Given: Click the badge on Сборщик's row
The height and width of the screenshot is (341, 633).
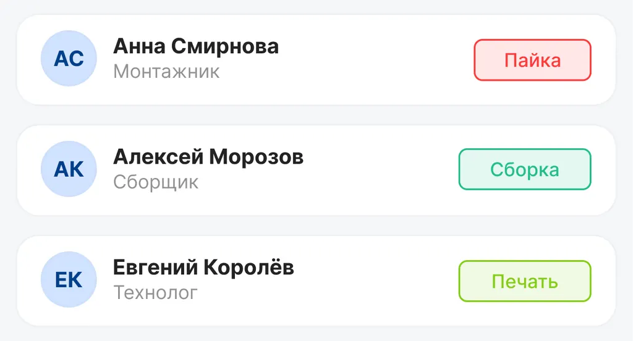Looking at the screenshot, I should click(525, 169).
